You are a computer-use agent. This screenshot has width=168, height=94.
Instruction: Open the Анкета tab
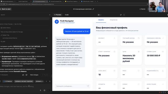pyautogui.click(x=101, y=20)
